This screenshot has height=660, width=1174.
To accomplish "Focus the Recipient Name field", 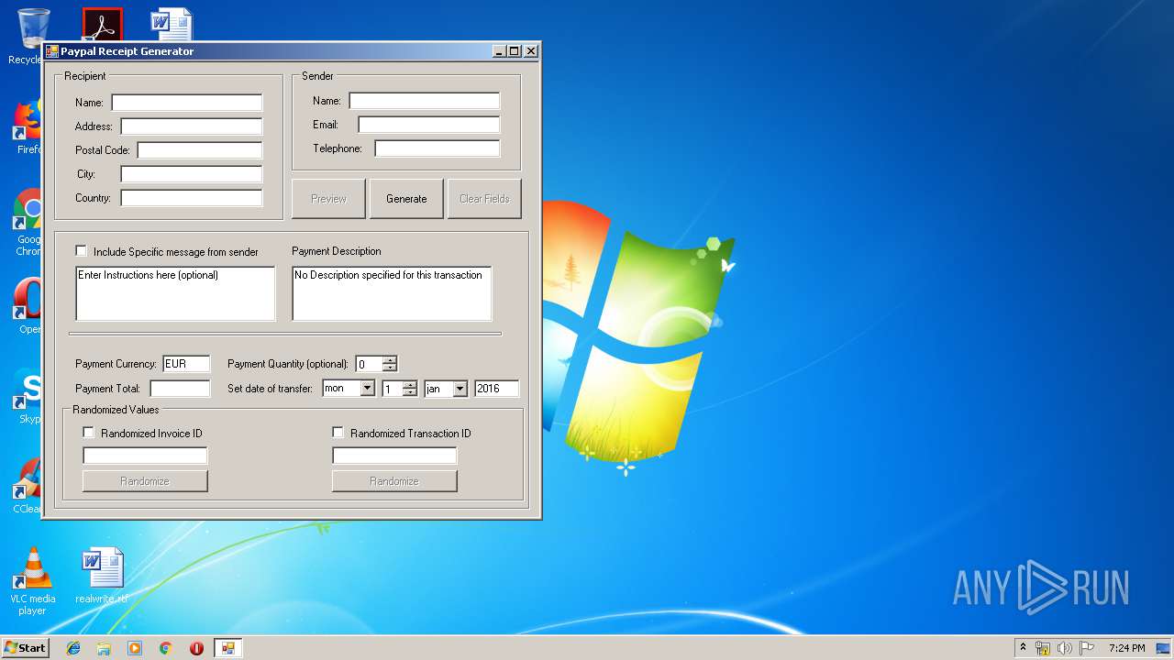I will (187, 103).
